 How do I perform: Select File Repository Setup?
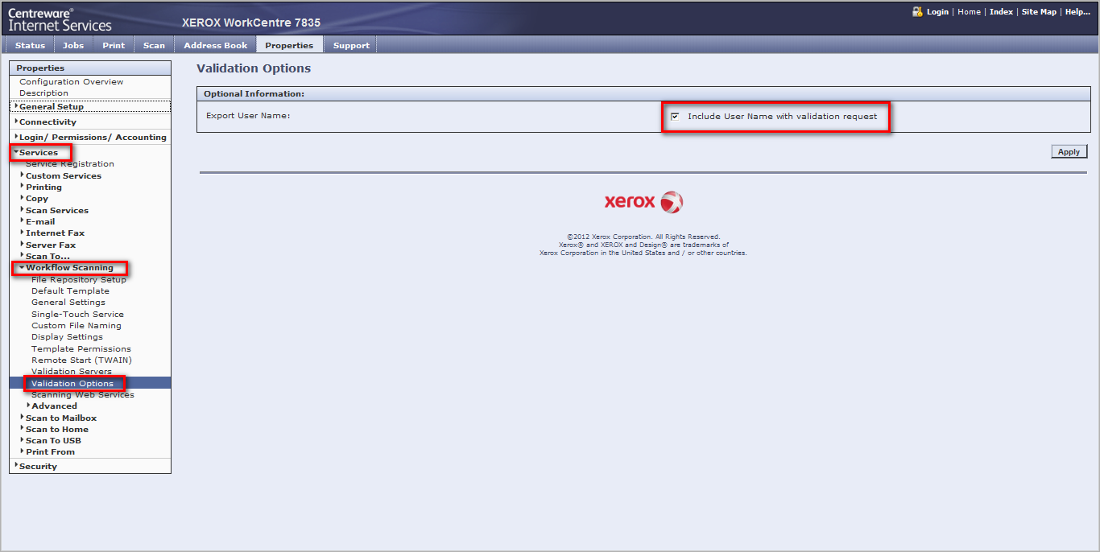pyautogui.click(x=78, y=280)
